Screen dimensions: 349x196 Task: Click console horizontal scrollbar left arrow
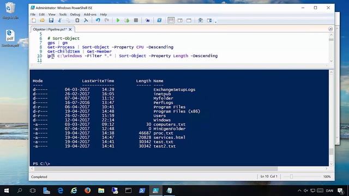coord(32,169)
